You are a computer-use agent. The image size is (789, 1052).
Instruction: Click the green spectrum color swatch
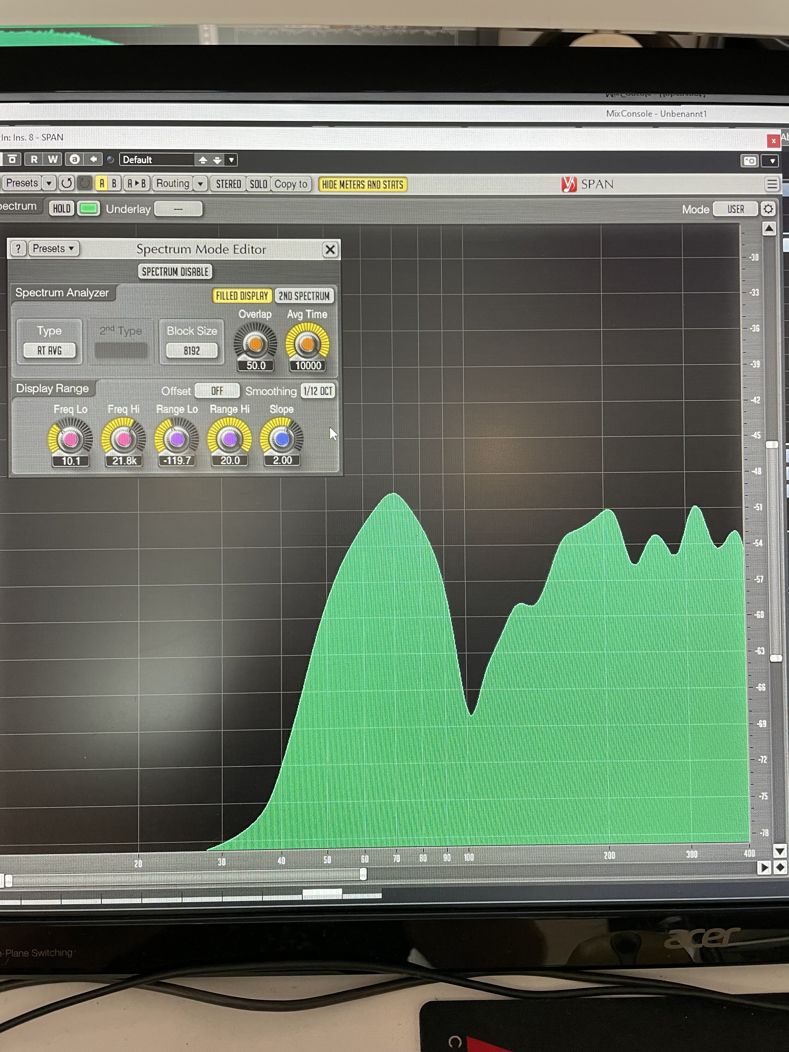88,209
